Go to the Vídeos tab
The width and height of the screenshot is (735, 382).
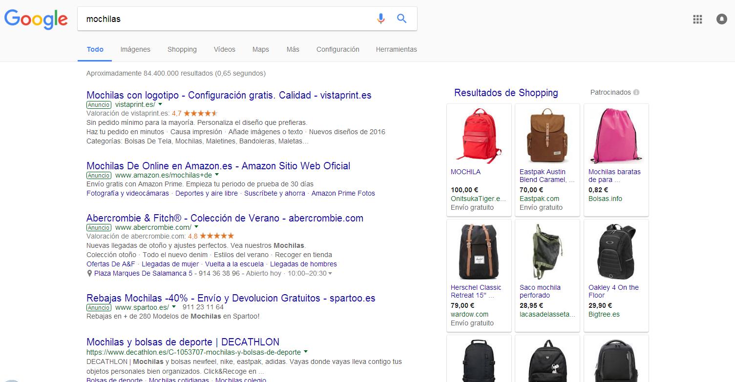(x=225, y=49)
